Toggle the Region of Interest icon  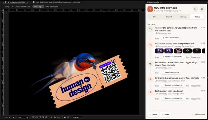[x=43, y=117]
